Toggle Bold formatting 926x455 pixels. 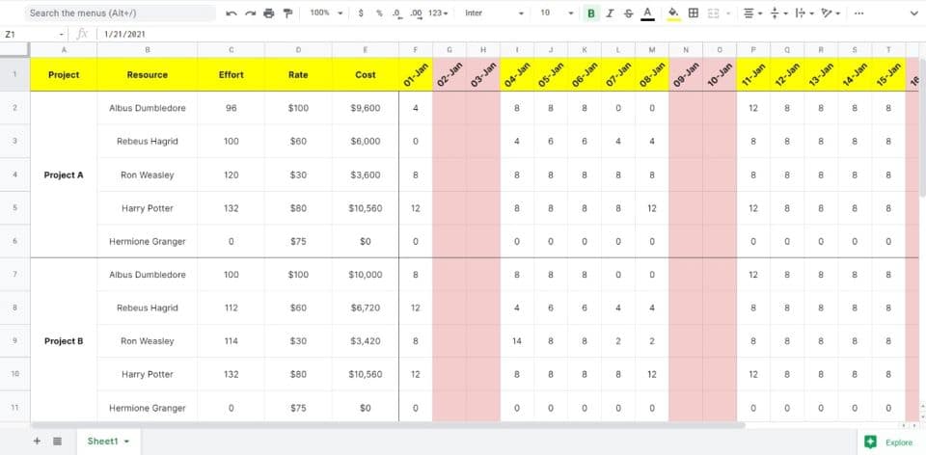590,13
